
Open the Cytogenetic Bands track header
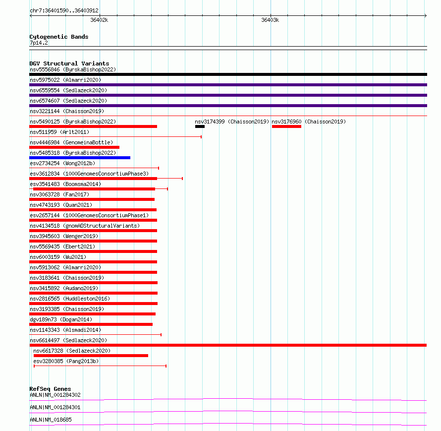[59, 37]
